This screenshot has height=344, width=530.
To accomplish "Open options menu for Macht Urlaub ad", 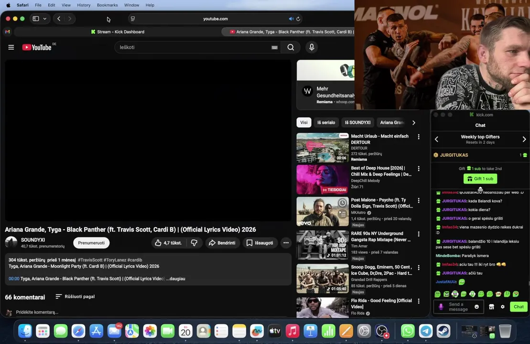I will 419,137.
